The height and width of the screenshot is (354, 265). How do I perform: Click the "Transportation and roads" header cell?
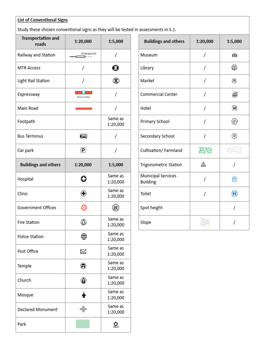[x=40, y=41]
